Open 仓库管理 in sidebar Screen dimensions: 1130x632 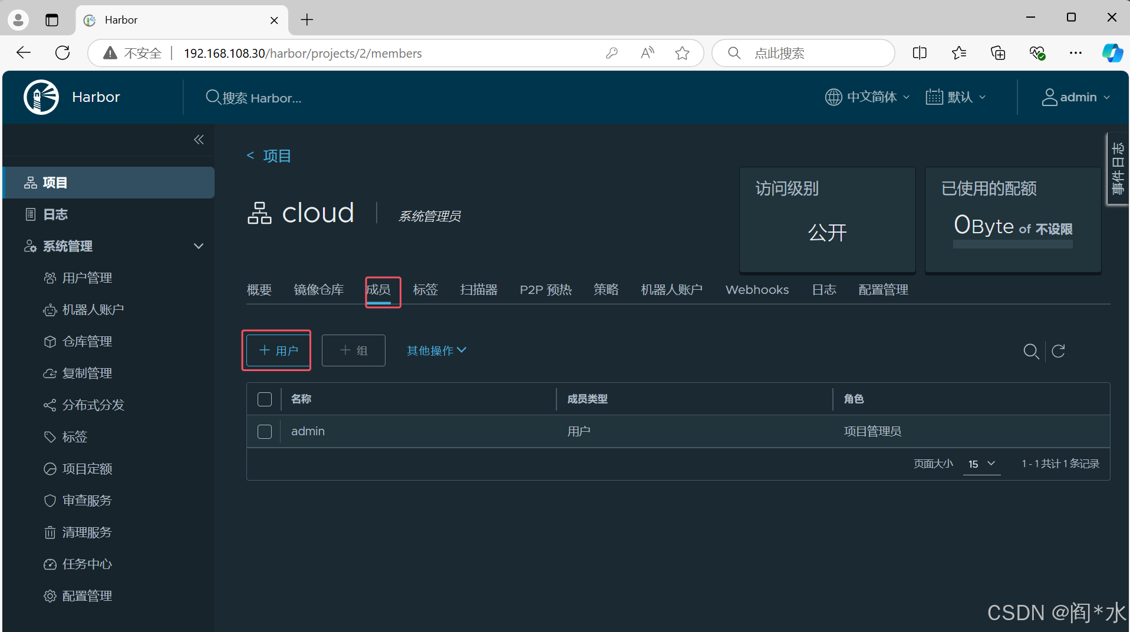click(x=78, y=342)
